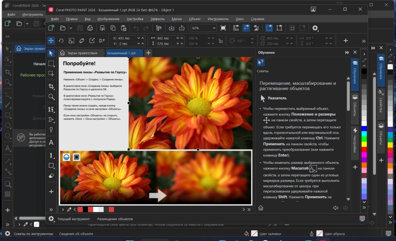This screenshot has width=396, height=241.
Task: Select the Crop tool in toolbox
Action: 51,86
